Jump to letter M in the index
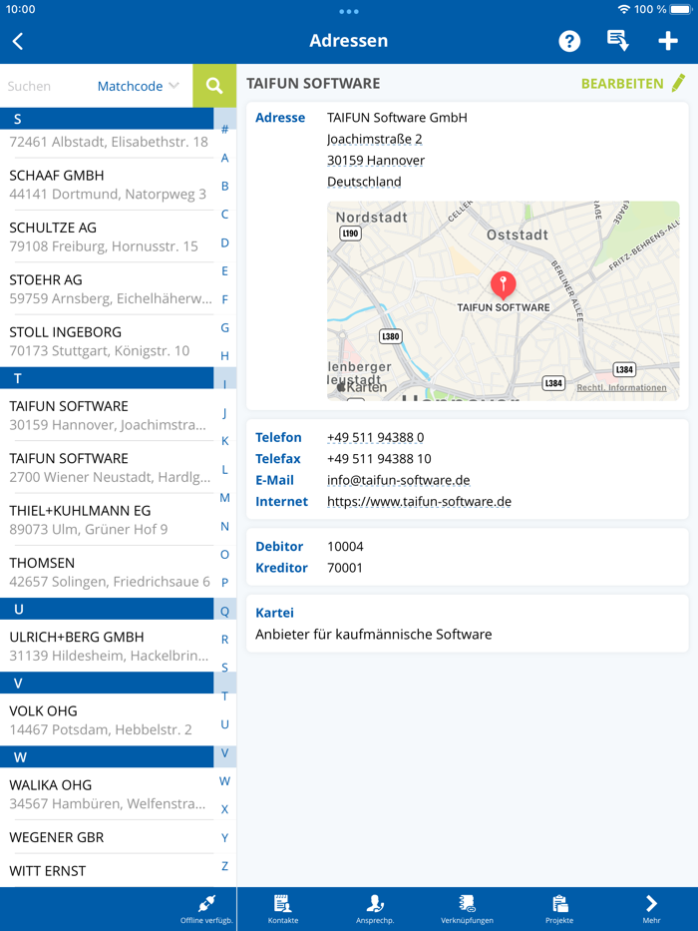 [225, 498]
